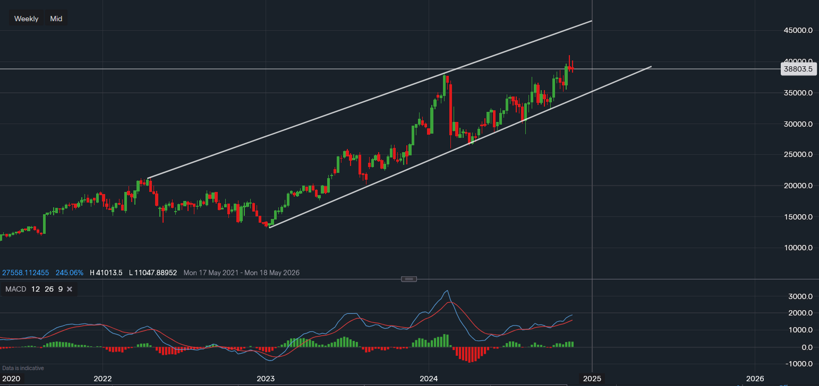Open the Mid price type dropdown

56,19
